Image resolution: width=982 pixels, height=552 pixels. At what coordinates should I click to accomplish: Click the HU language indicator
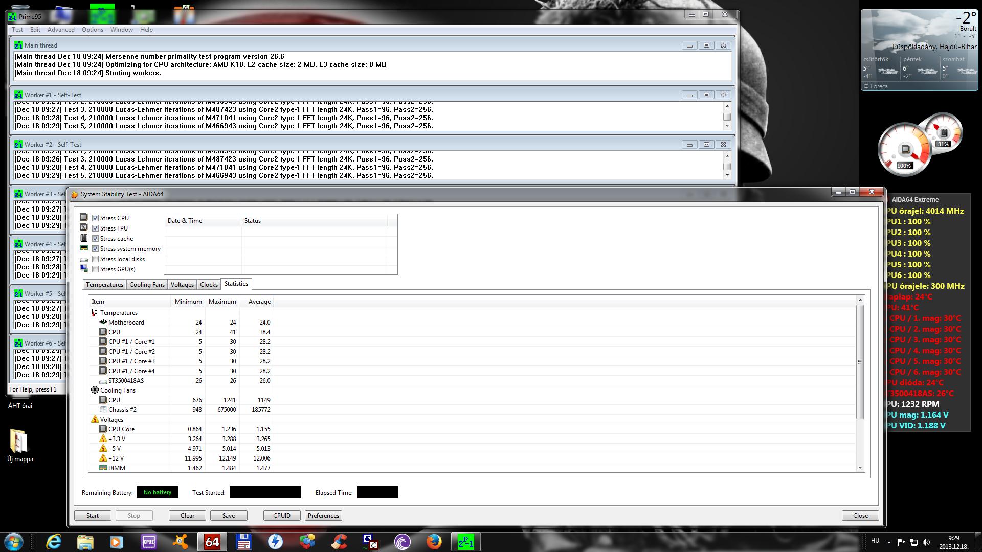[875, 541]
